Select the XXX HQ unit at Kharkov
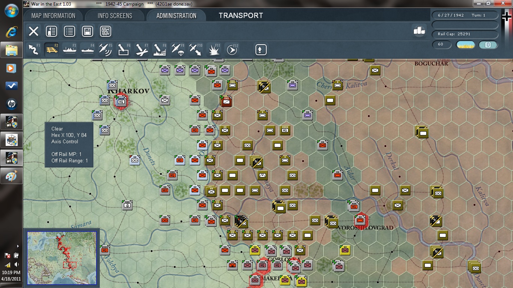513x288 pixels. (x=121, y=101)
